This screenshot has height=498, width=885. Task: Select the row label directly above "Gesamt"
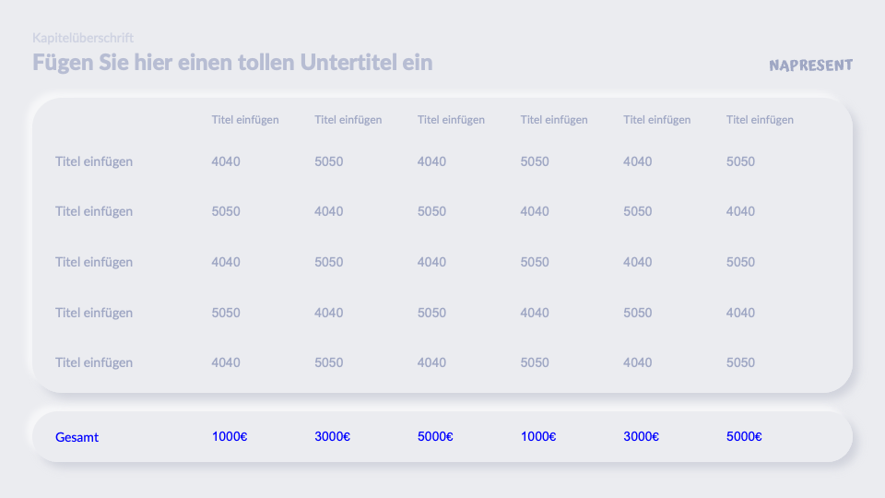pyautogui.click(x=94, y=362)
